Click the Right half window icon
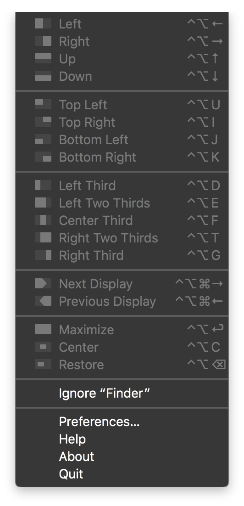This screenshot has height=506, width=244. click(x=43, y=41)
